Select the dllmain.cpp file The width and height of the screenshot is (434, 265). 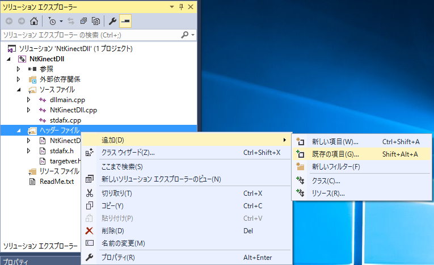(67, 100)
